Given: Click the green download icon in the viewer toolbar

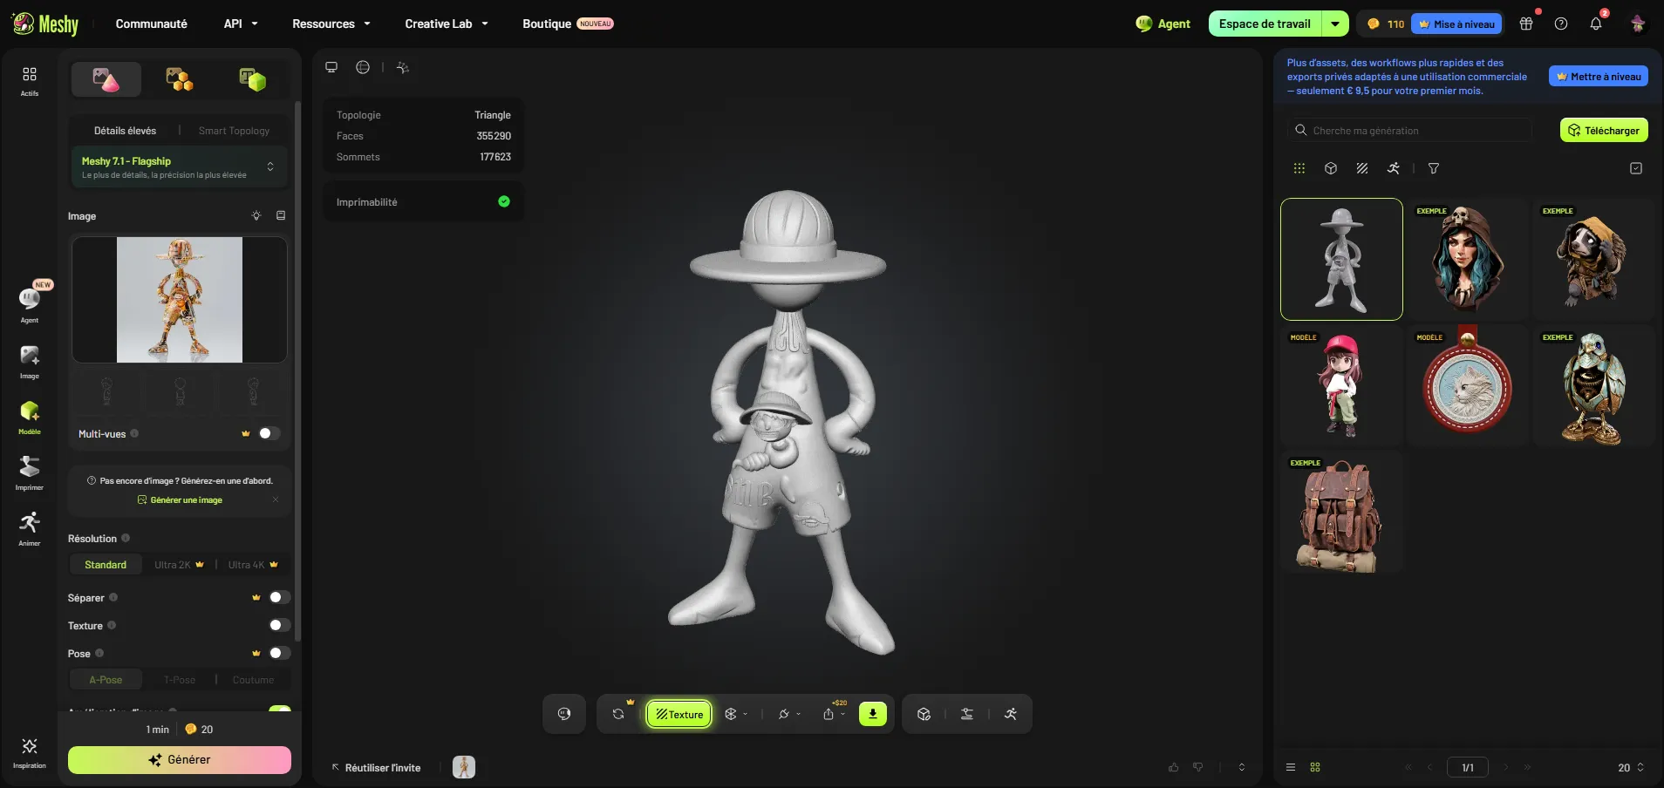Looking at the screenshot, I should pyautogui.click(x=873, y=714).
